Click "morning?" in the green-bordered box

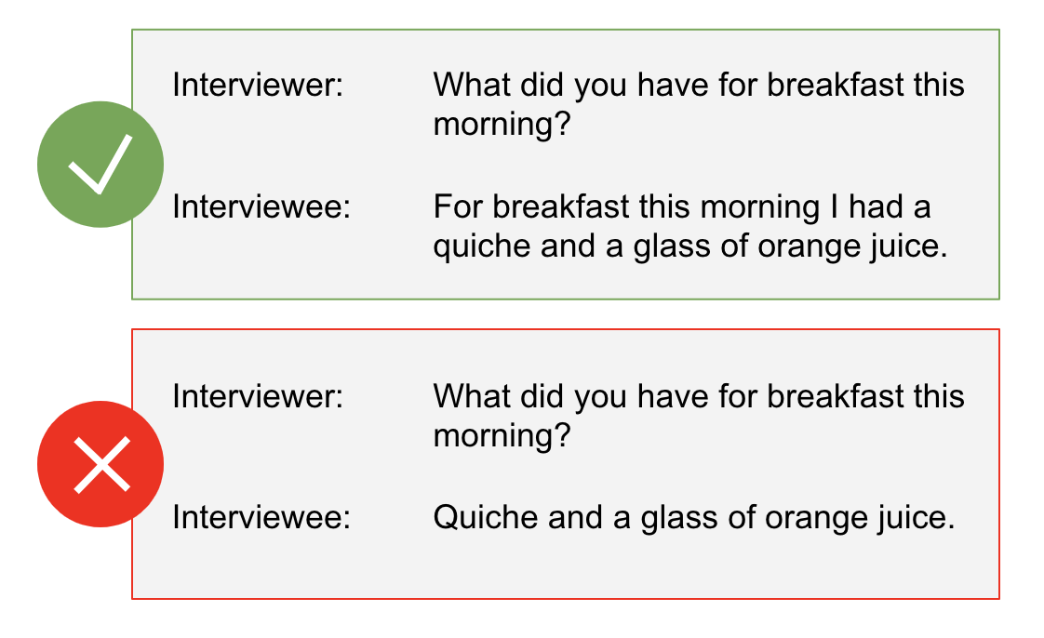click(502, 125)
